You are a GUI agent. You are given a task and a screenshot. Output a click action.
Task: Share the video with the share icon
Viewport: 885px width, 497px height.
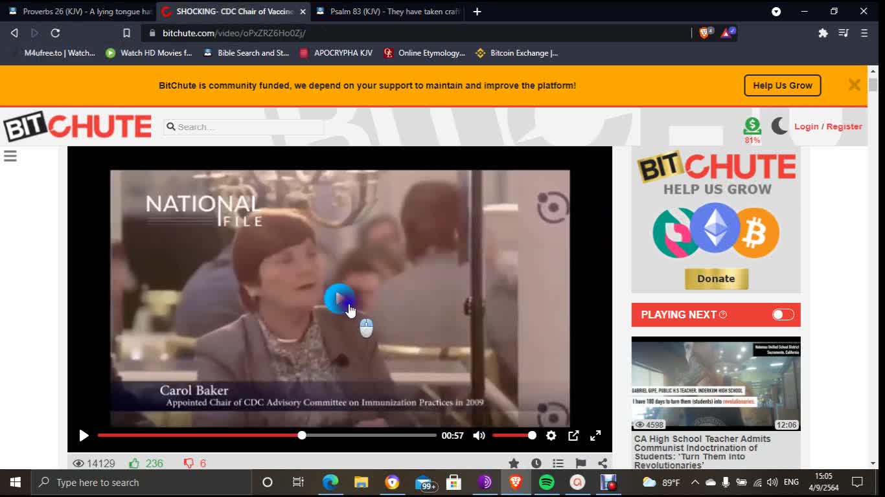coord(603,463)
